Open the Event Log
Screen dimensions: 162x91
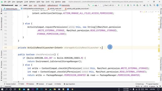(139, 84)
